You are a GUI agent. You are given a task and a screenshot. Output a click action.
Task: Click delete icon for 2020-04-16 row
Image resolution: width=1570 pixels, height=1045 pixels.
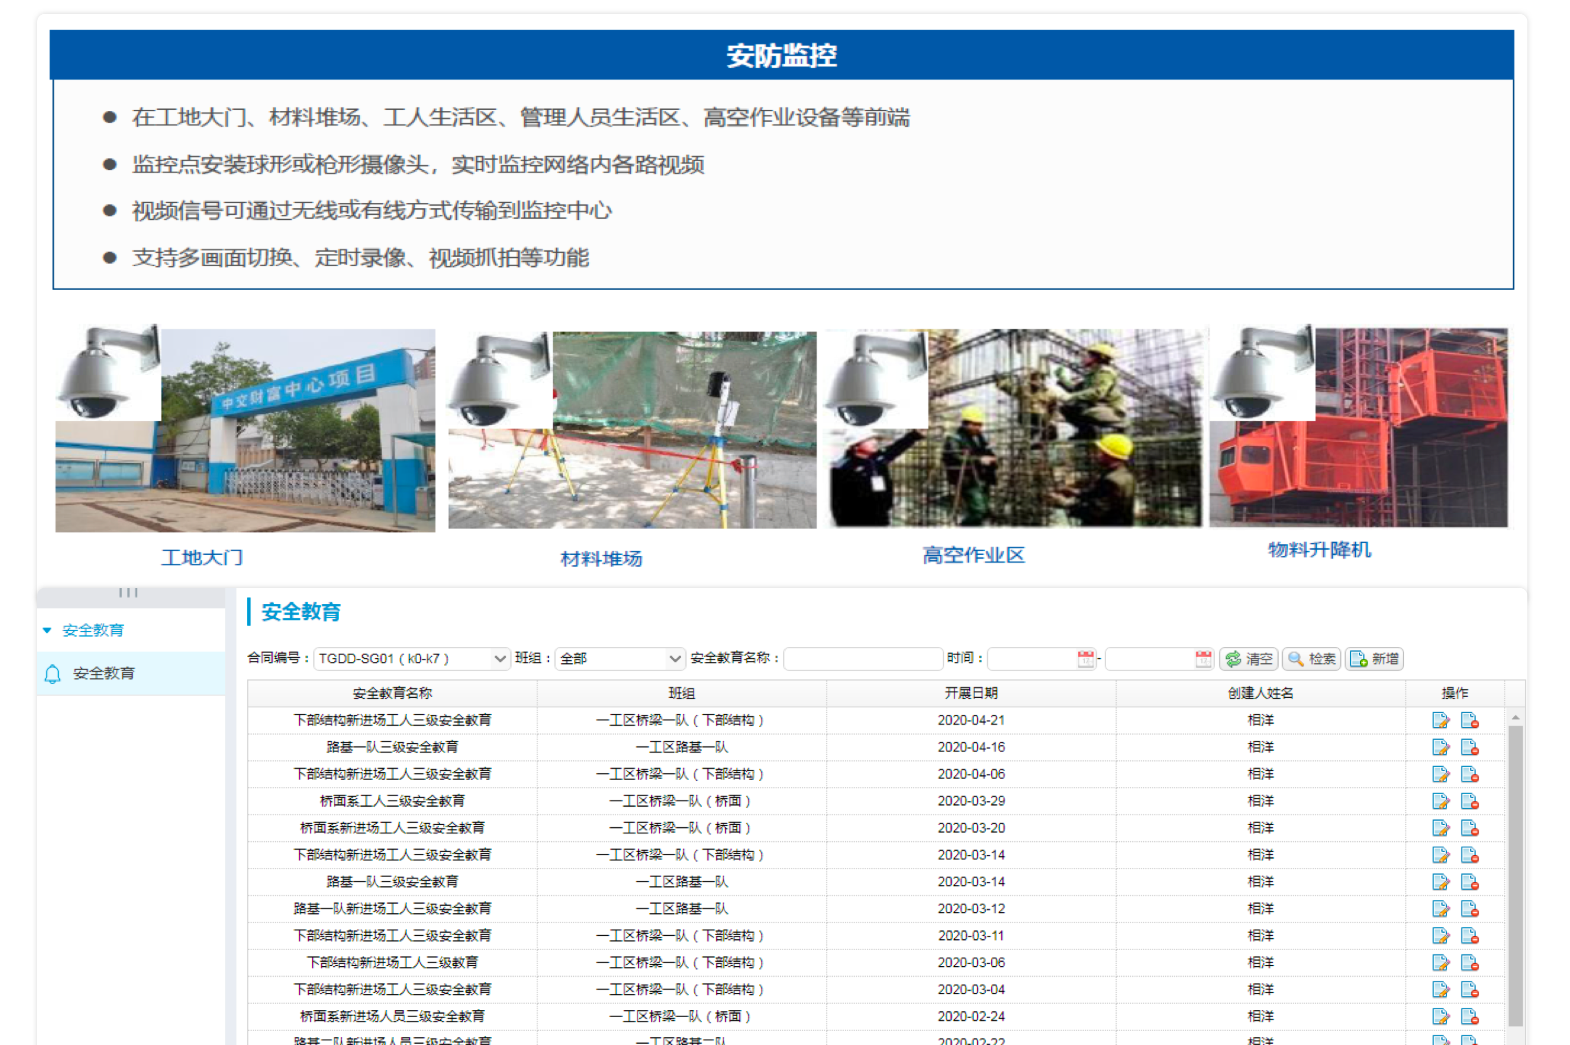1469,747
